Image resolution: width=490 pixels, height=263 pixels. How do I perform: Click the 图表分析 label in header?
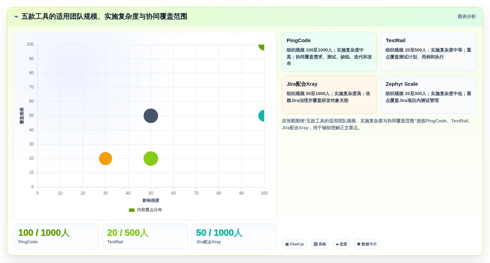click(466, 17)
